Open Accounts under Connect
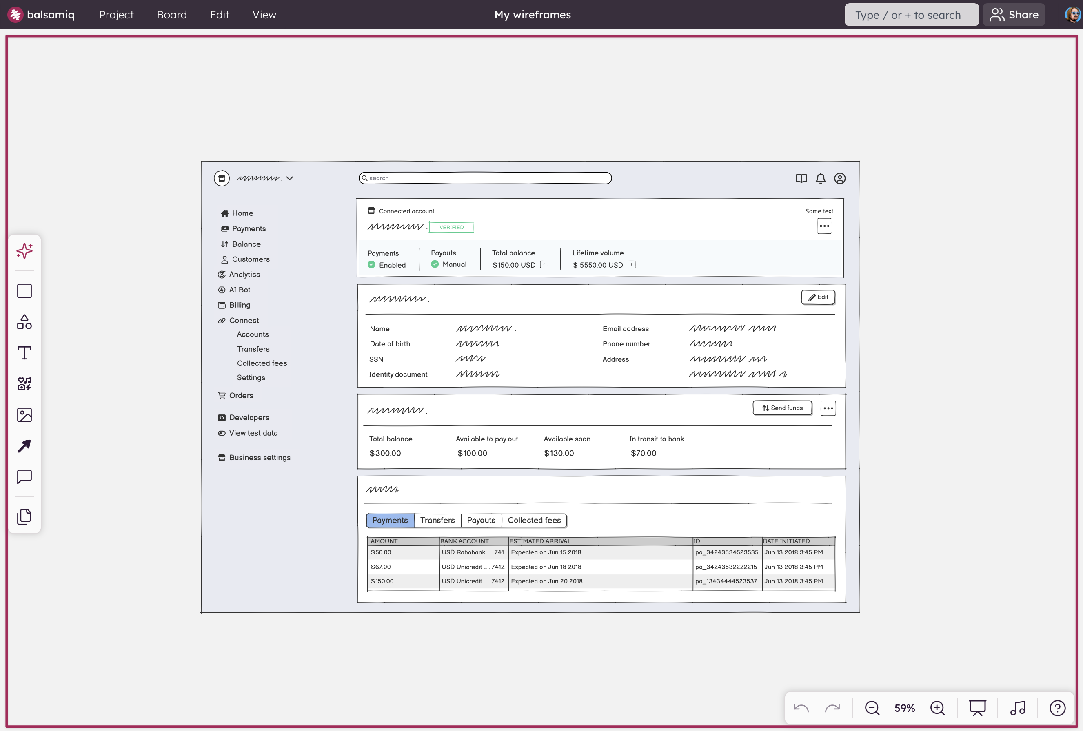This screenshot has height=731, width=1083. pyautogui.click(x=253, y=334)
